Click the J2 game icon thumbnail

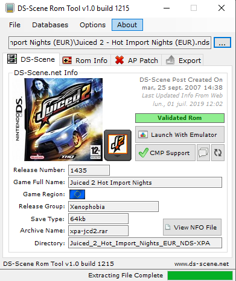point(118,145)
